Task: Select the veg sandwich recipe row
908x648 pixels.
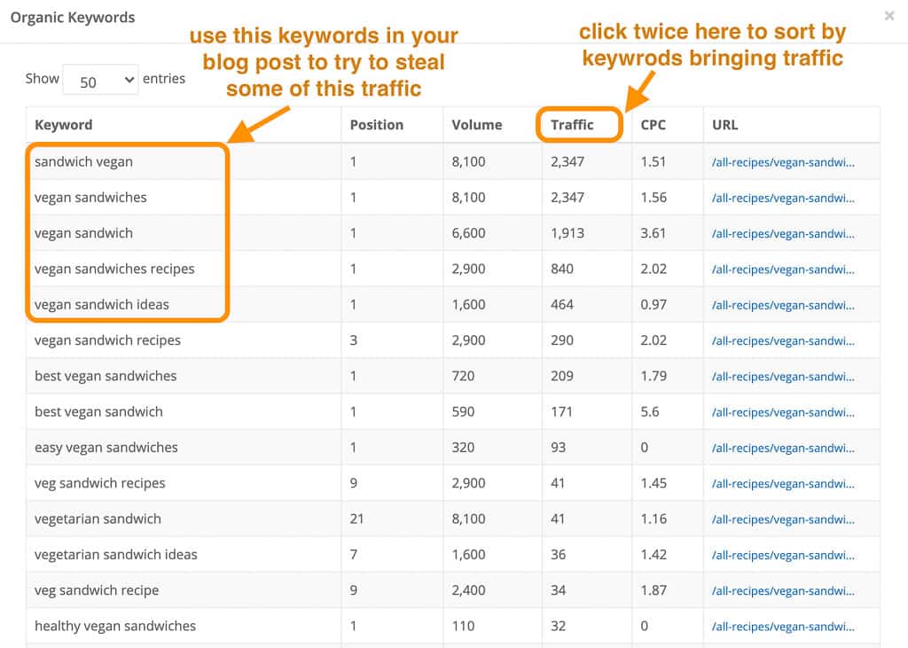Action: (x=97, y=590)
